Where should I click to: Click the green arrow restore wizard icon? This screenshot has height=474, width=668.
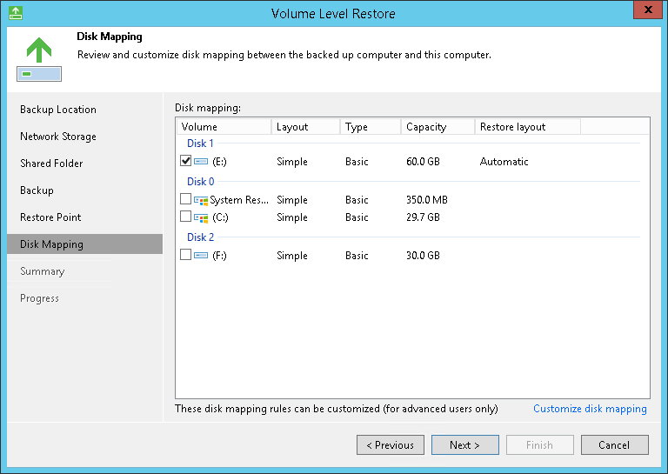coord(38,58)
